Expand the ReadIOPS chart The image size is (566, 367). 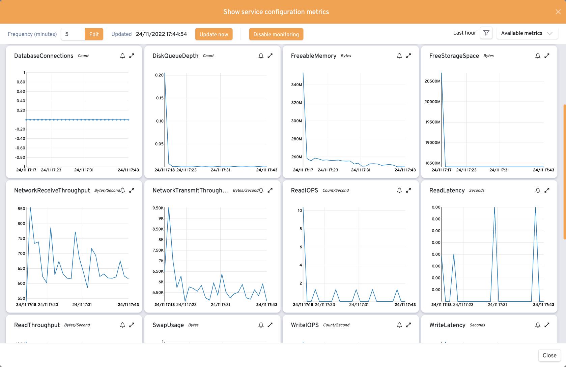click(408, 191)
